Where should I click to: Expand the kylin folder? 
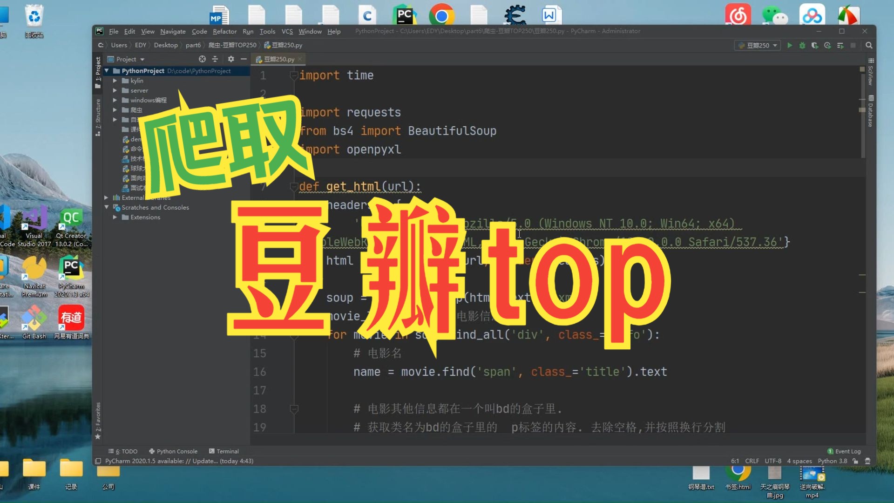pos(115,81)
